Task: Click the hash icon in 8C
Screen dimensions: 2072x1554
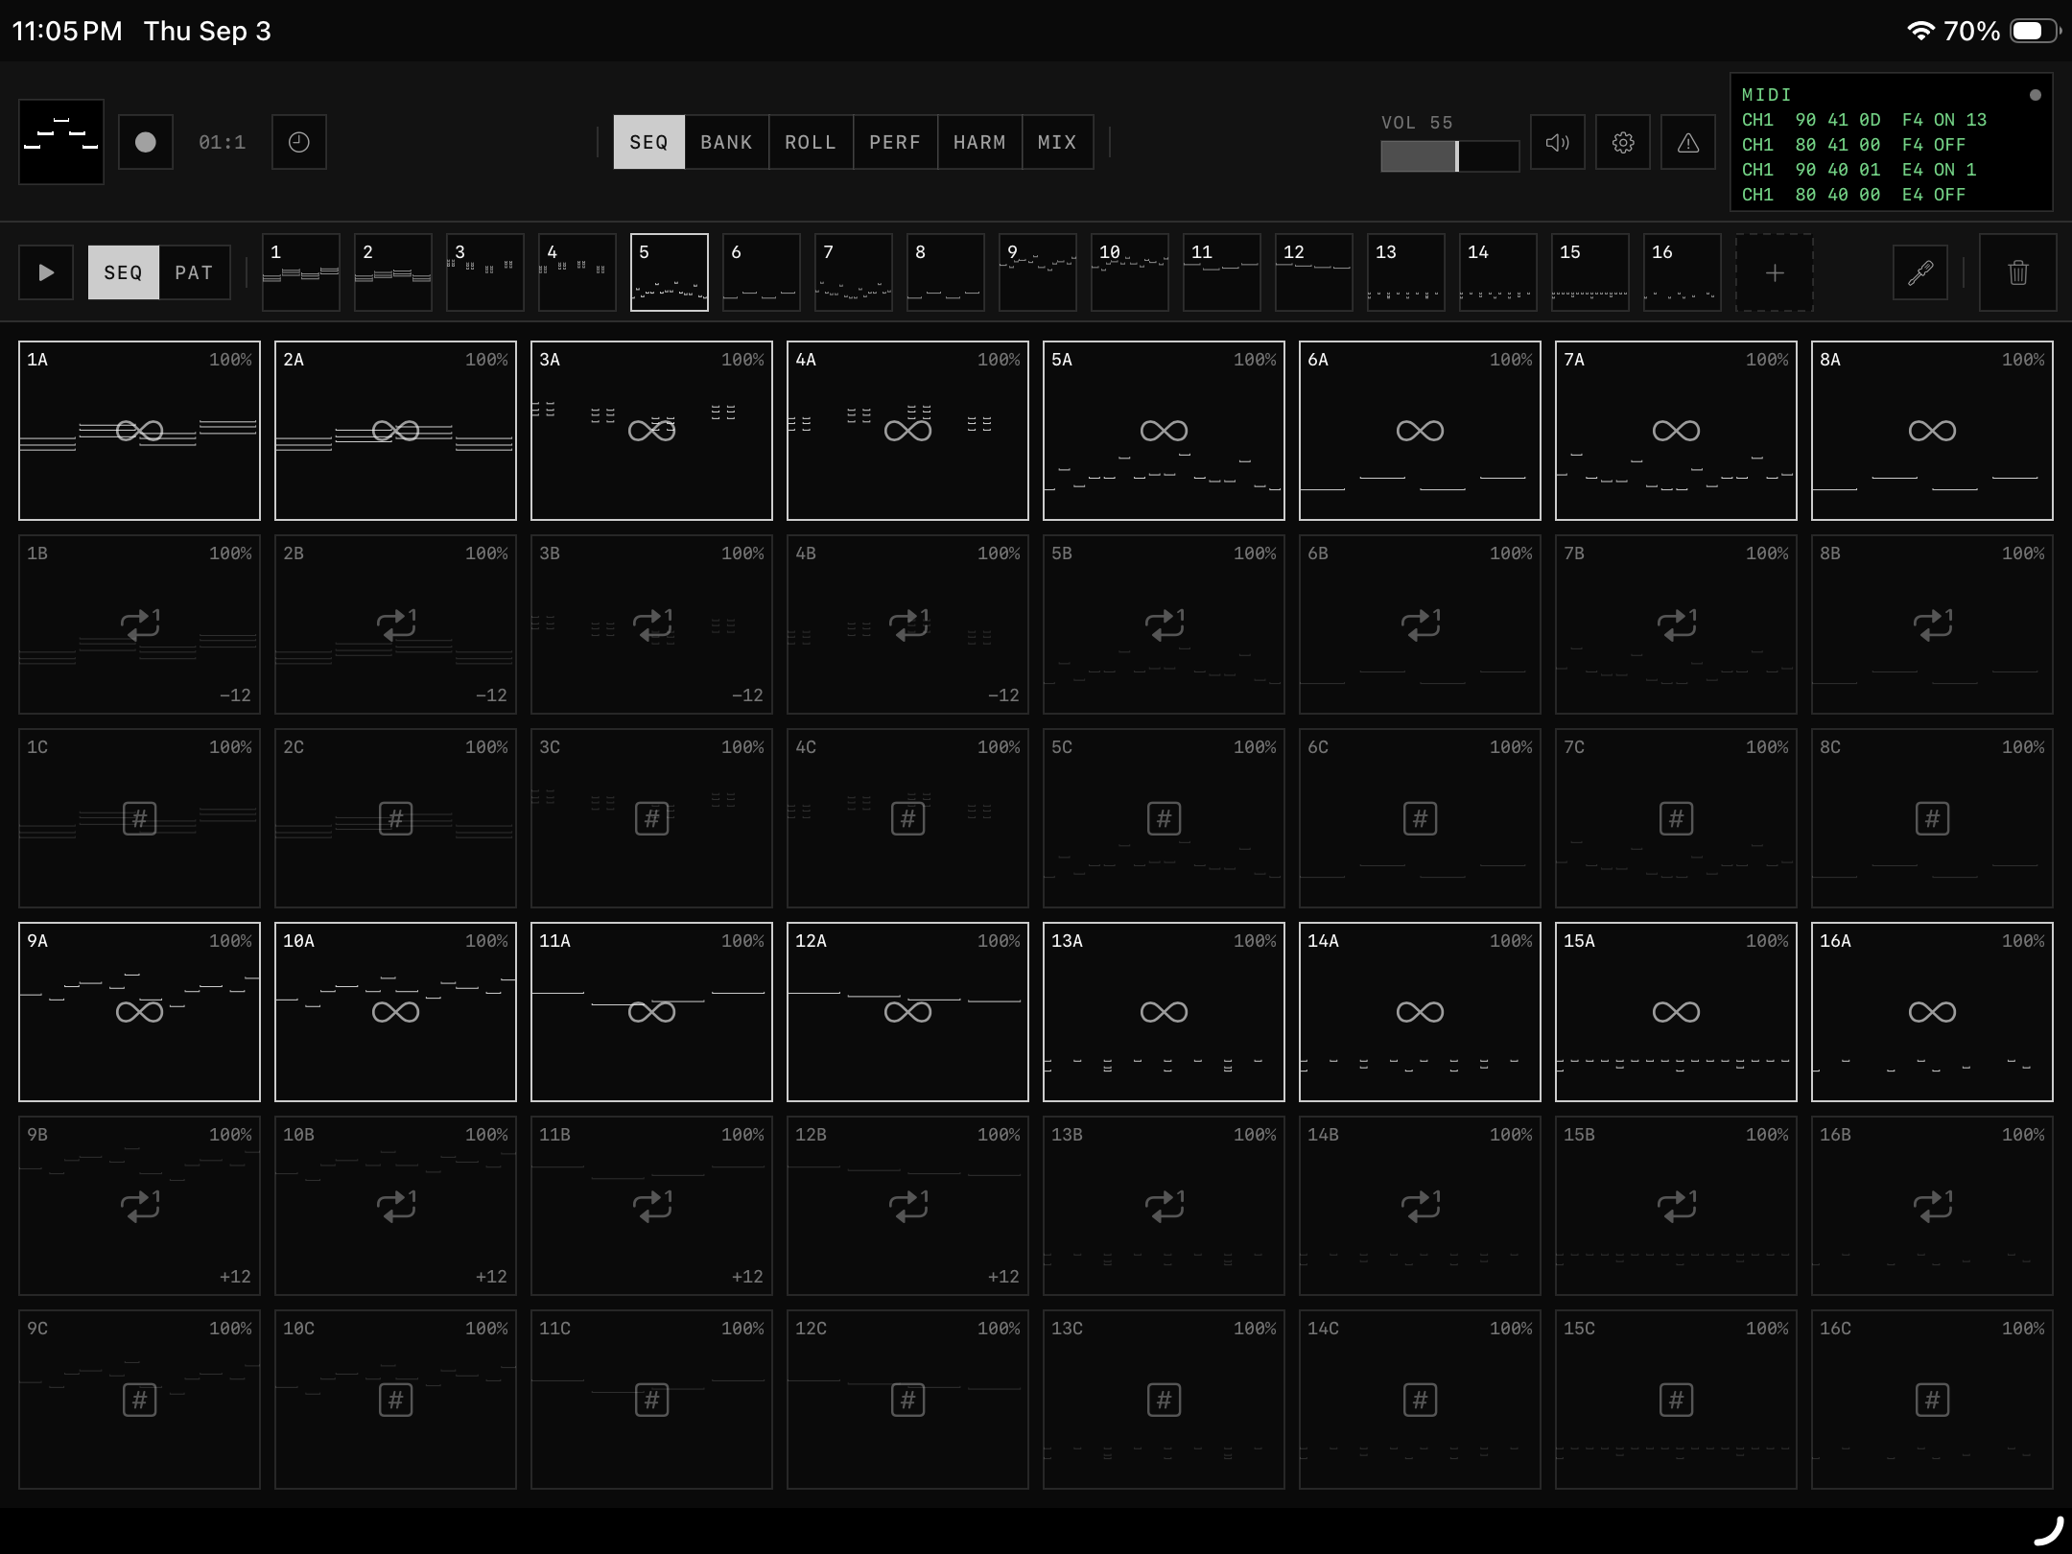Action: pyautogui.click(x=1932, y=818)
